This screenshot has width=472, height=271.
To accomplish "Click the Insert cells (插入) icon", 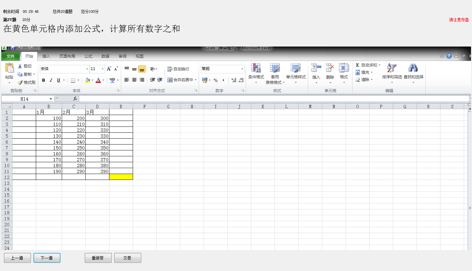I will (316, 68).
